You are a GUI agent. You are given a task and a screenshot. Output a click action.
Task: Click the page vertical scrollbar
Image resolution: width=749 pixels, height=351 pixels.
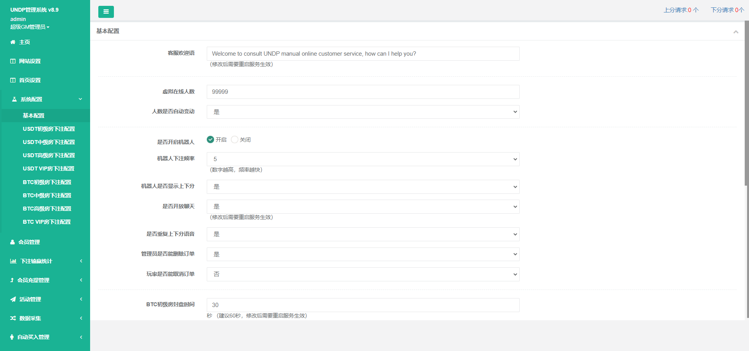(747, 117)
